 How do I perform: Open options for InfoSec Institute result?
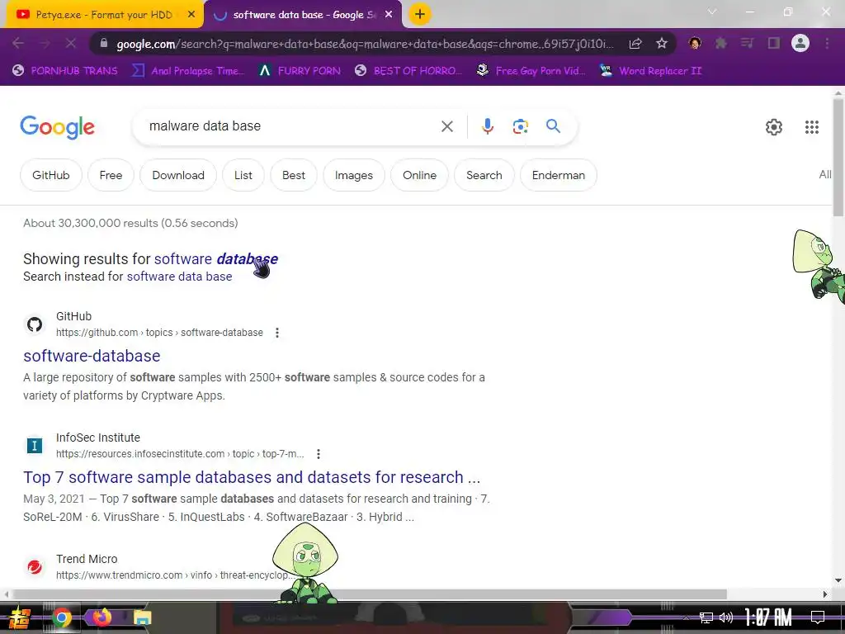click(x=319, y=454)
